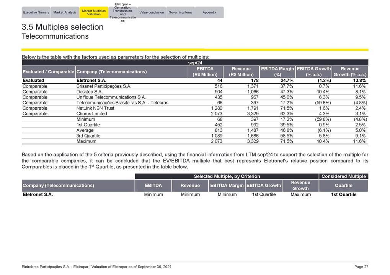390x275 pixels.
Task: Select the EBITDA Margin (%) column header
Action: point(277,71)
